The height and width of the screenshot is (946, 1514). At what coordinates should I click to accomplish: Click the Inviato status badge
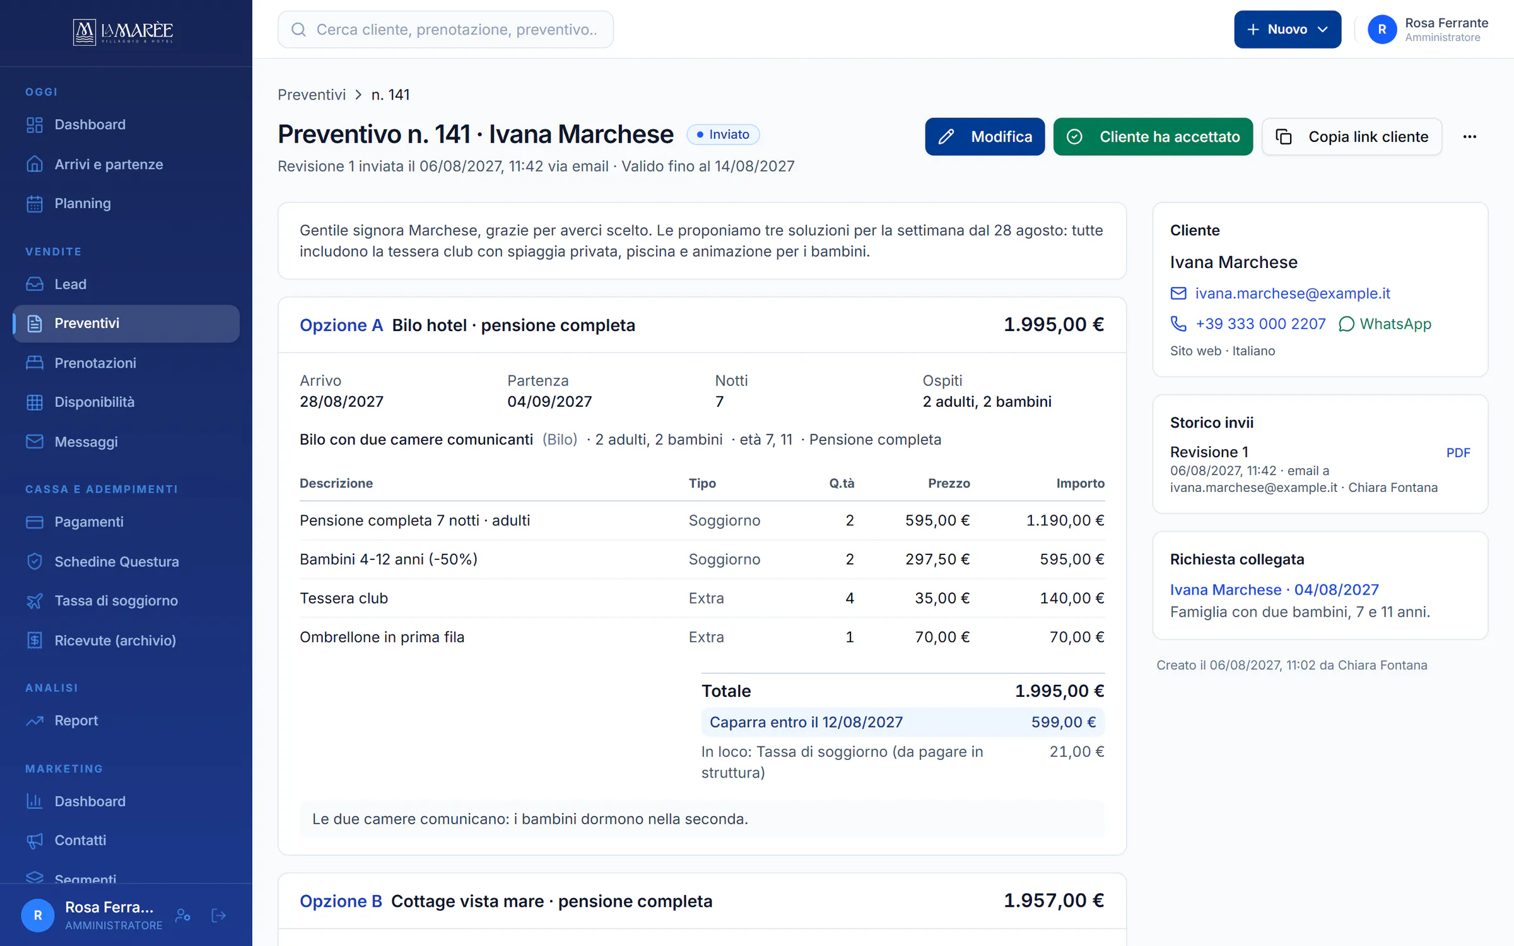[x=723, y=134]
